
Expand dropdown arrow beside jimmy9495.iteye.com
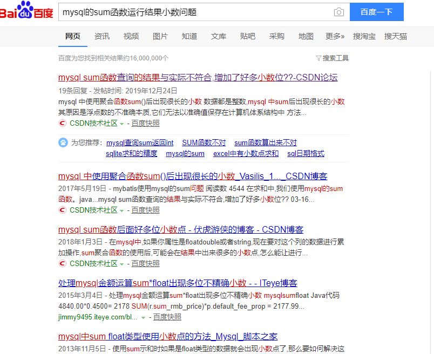tap(143, 318)
